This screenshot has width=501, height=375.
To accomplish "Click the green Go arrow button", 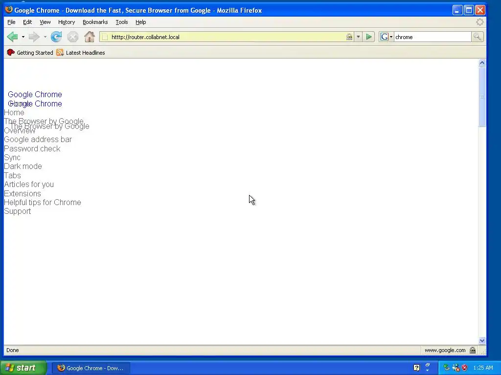I will tap(369, 37).
